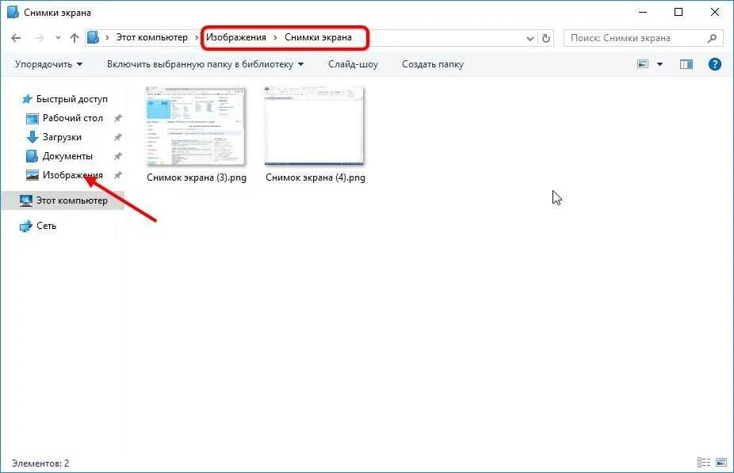Go up one folder level
Image resolution: width=734 pixels, height=473 pixels.
[74, 38]
